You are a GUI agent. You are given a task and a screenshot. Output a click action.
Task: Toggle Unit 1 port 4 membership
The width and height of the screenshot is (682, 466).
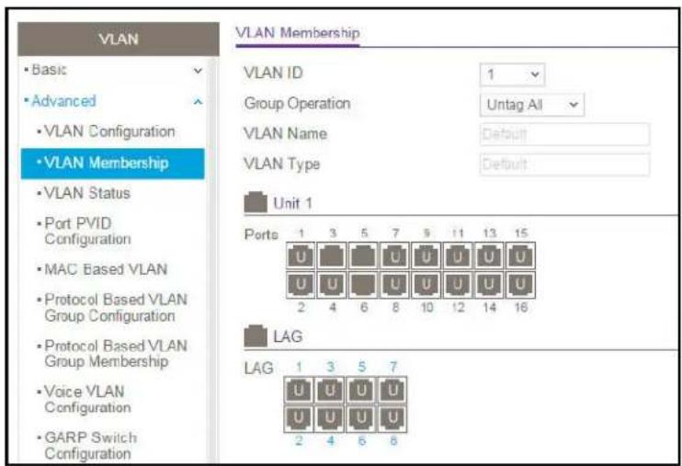[x=332, y=285]
